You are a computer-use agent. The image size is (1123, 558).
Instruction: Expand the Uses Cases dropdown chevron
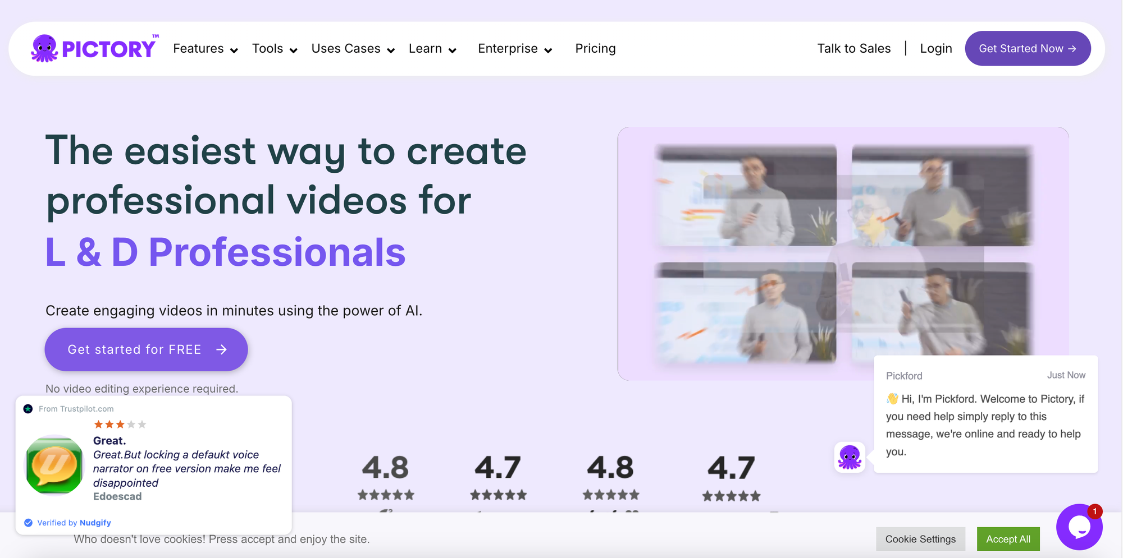(x=391, y=50)
